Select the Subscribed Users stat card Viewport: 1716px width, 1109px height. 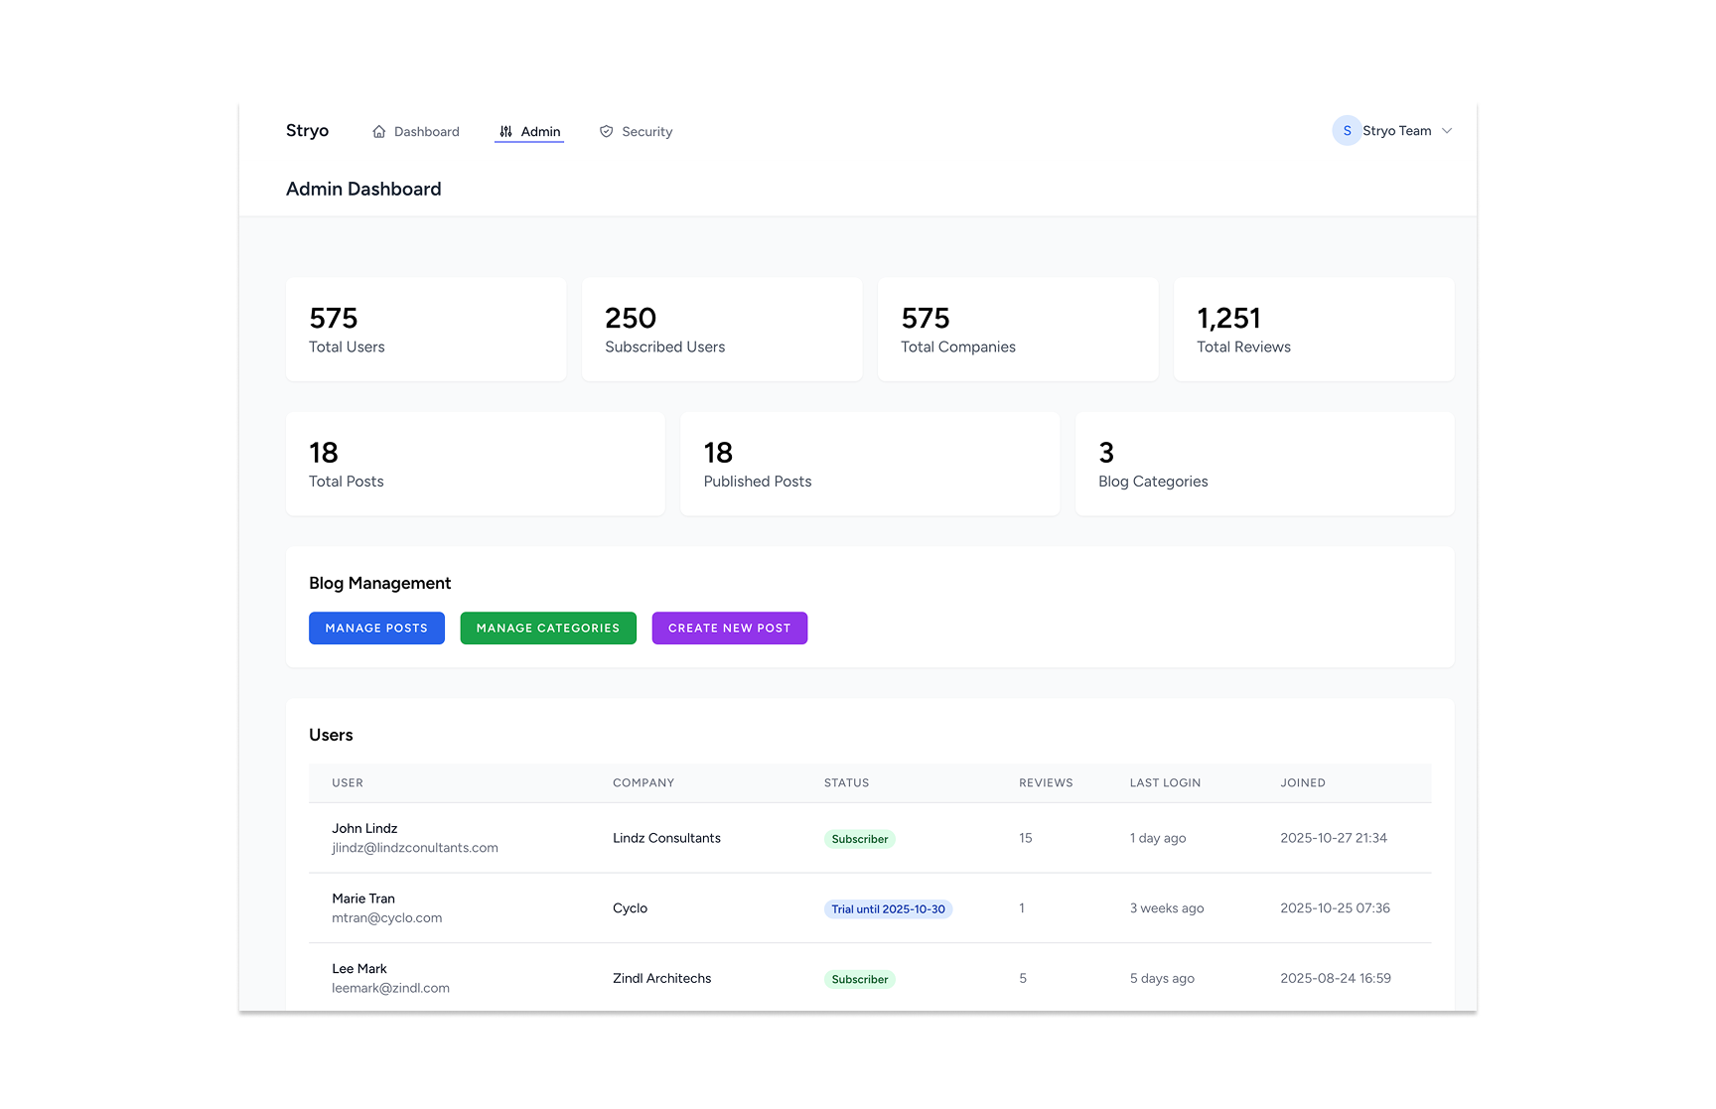pos(721,330)
